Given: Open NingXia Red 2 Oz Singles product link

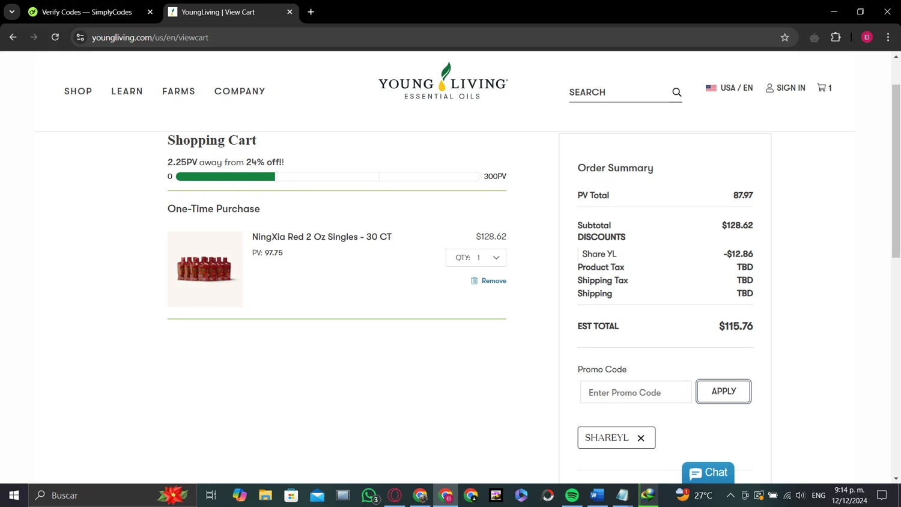Looking at the screenshot, I should 322,237.
